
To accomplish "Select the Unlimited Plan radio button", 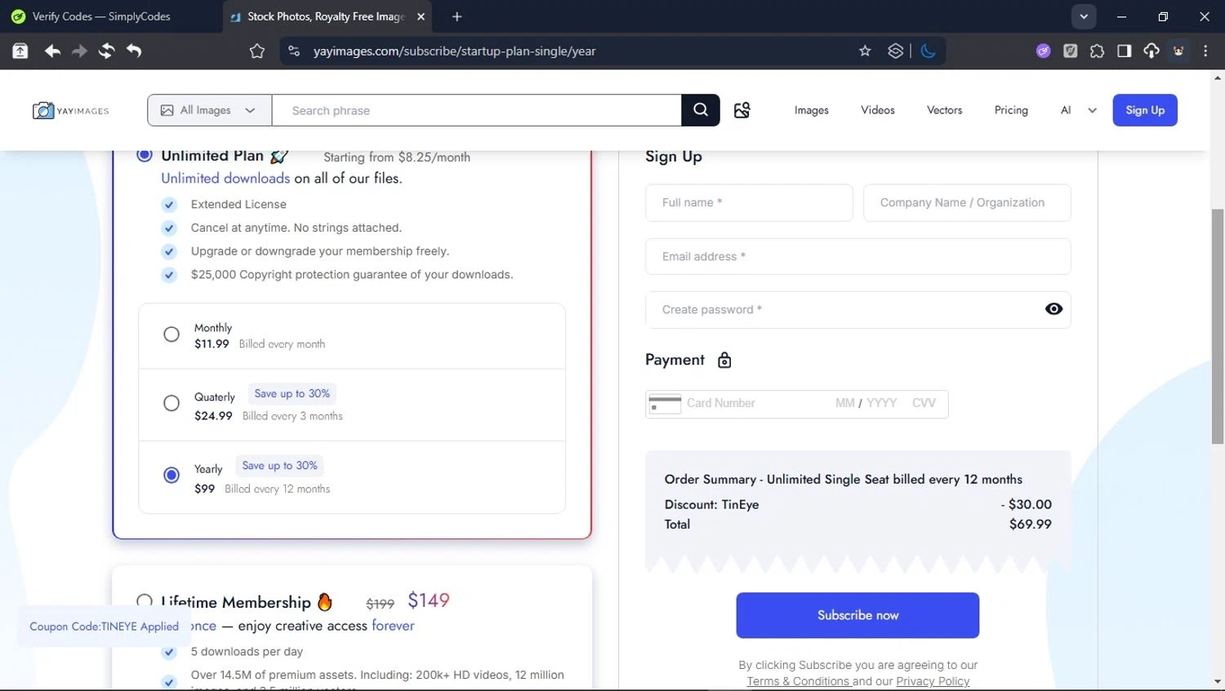I will (x=145, y=155).
